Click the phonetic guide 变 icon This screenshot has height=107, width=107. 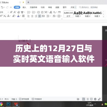point(22,12)
